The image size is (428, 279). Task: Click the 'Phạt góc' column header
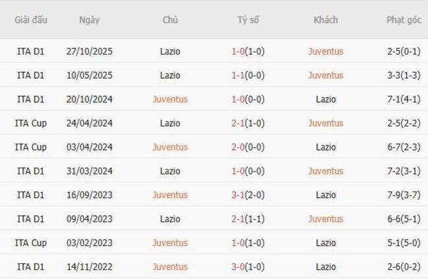point(404,20)
